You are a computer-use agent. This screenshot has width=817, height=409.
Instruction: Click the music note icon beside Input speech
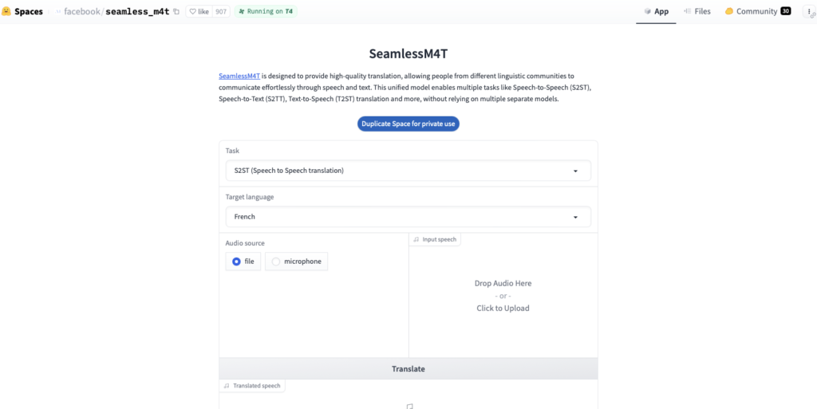pyautogui.click(x=416, y=240)
